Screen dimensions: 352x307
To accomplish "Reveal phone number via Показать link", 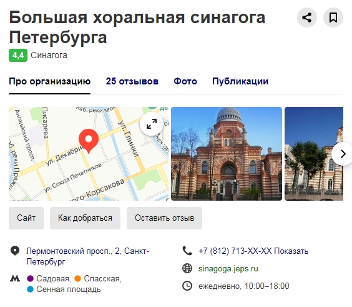I will point(291,251).
